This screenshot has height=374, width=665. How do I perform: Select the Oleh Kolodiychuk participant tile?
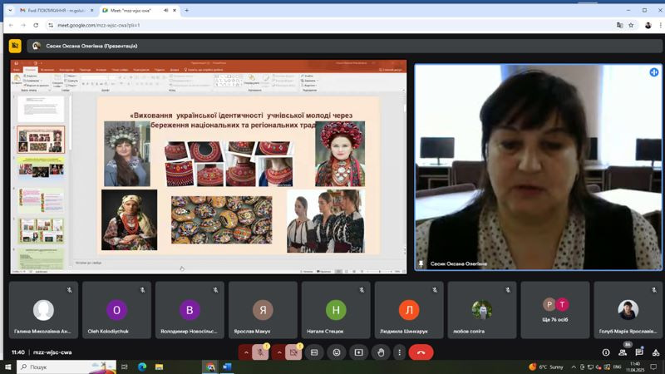[x=116, y=310]
